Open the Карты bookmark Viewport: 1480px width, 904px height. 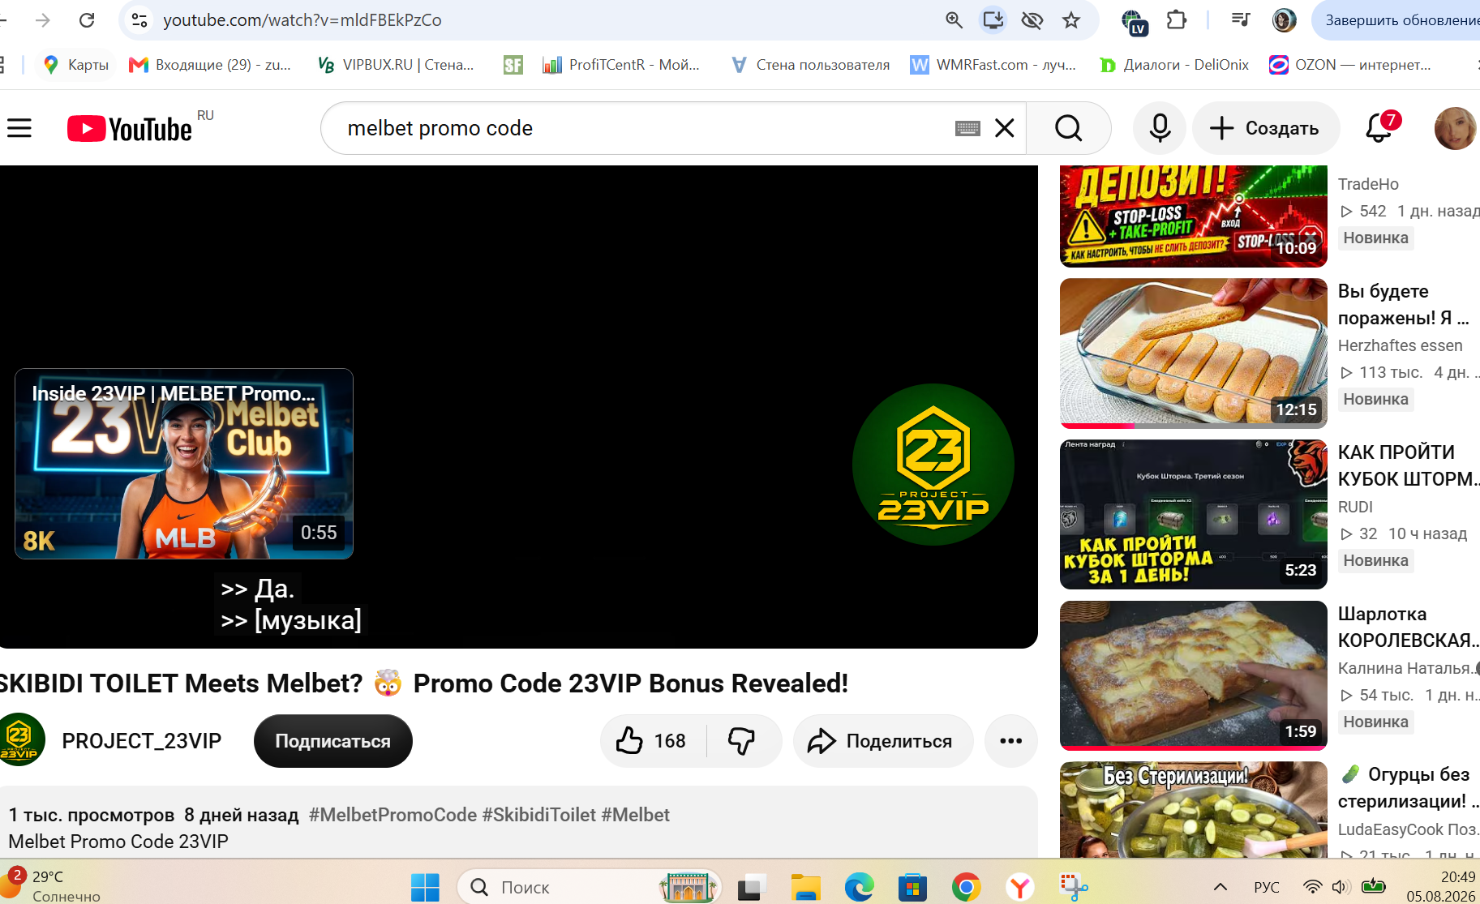[x=76, y=65]
